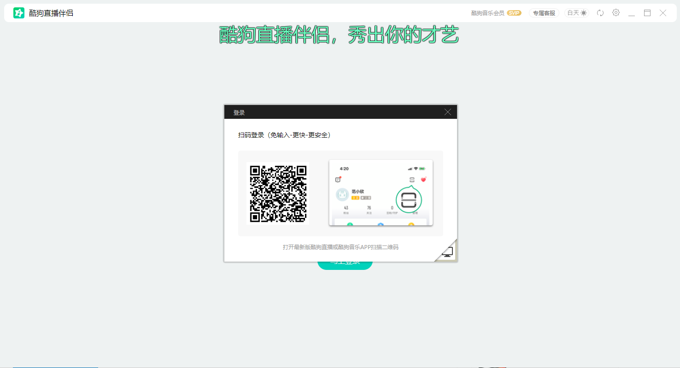The image size is (680, 368).
Task: Click the KuGou app logo icon
Action: tap(18, 12)
